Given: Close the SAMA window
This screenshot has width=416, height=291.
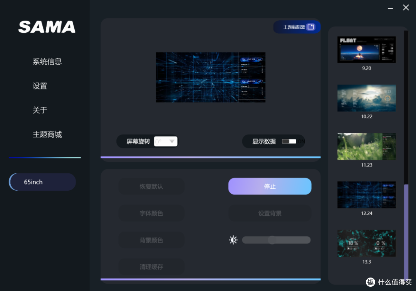Looking at the screenshot, I should click(x=406, y=7).
